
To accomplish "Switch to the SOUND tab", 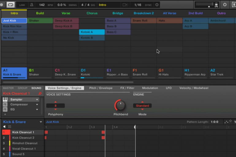I will (x=36, y=88).
